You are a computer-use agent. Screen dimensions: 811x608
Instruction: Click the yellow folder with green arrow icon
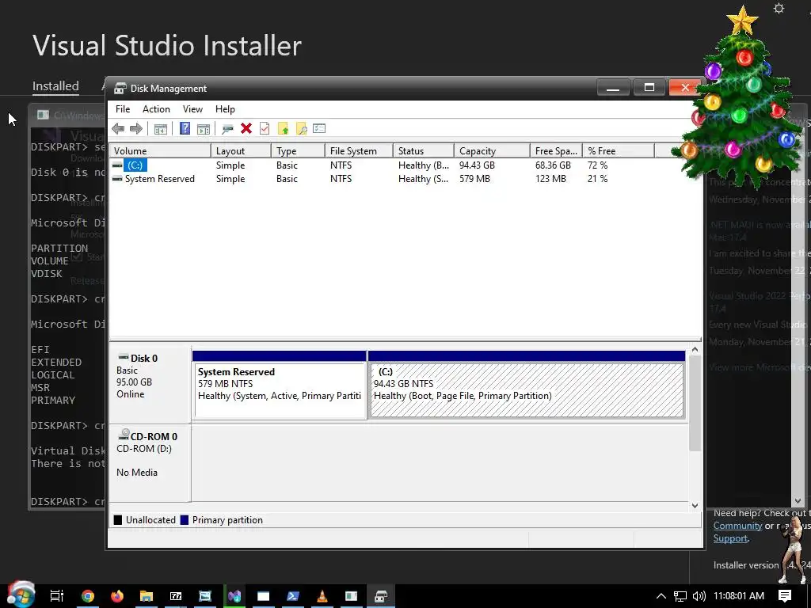click(x=283, y=129)
